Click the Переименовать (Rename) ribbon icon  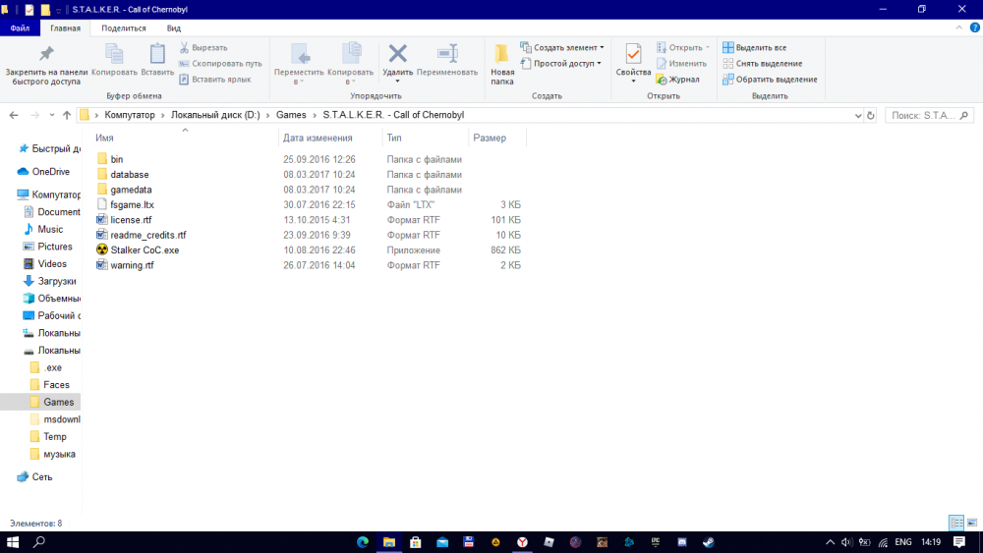pos(447,54)
